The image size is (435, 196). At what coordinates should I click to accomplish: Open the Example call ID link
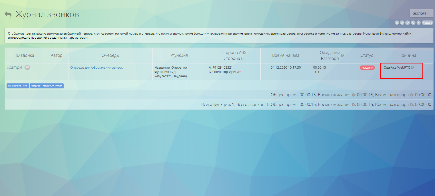pyautogui.click(x=15, y=67)
